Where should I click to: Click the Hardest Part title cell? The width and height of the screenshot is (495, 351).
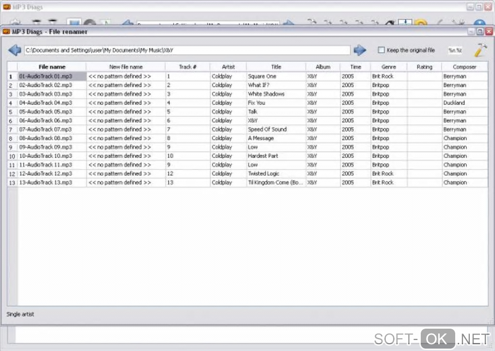tap(276, 156)
